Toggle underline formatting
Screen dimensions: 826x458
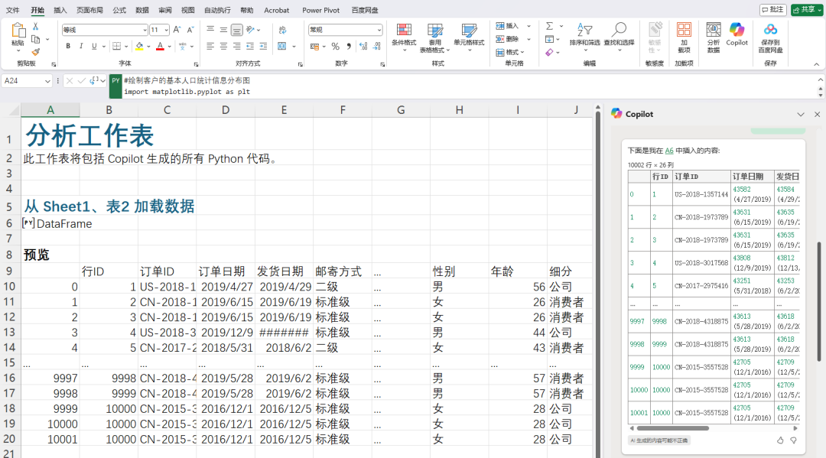93,46
